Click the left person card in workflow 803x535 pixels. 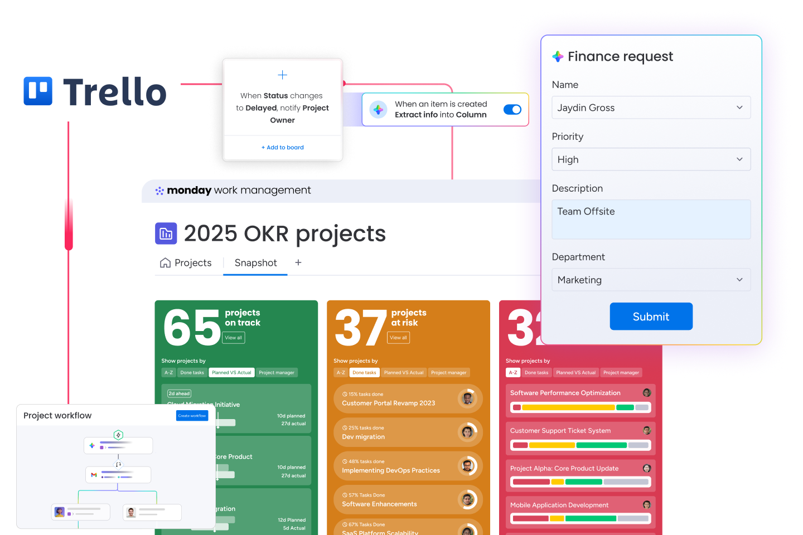[x=81, y=512]
